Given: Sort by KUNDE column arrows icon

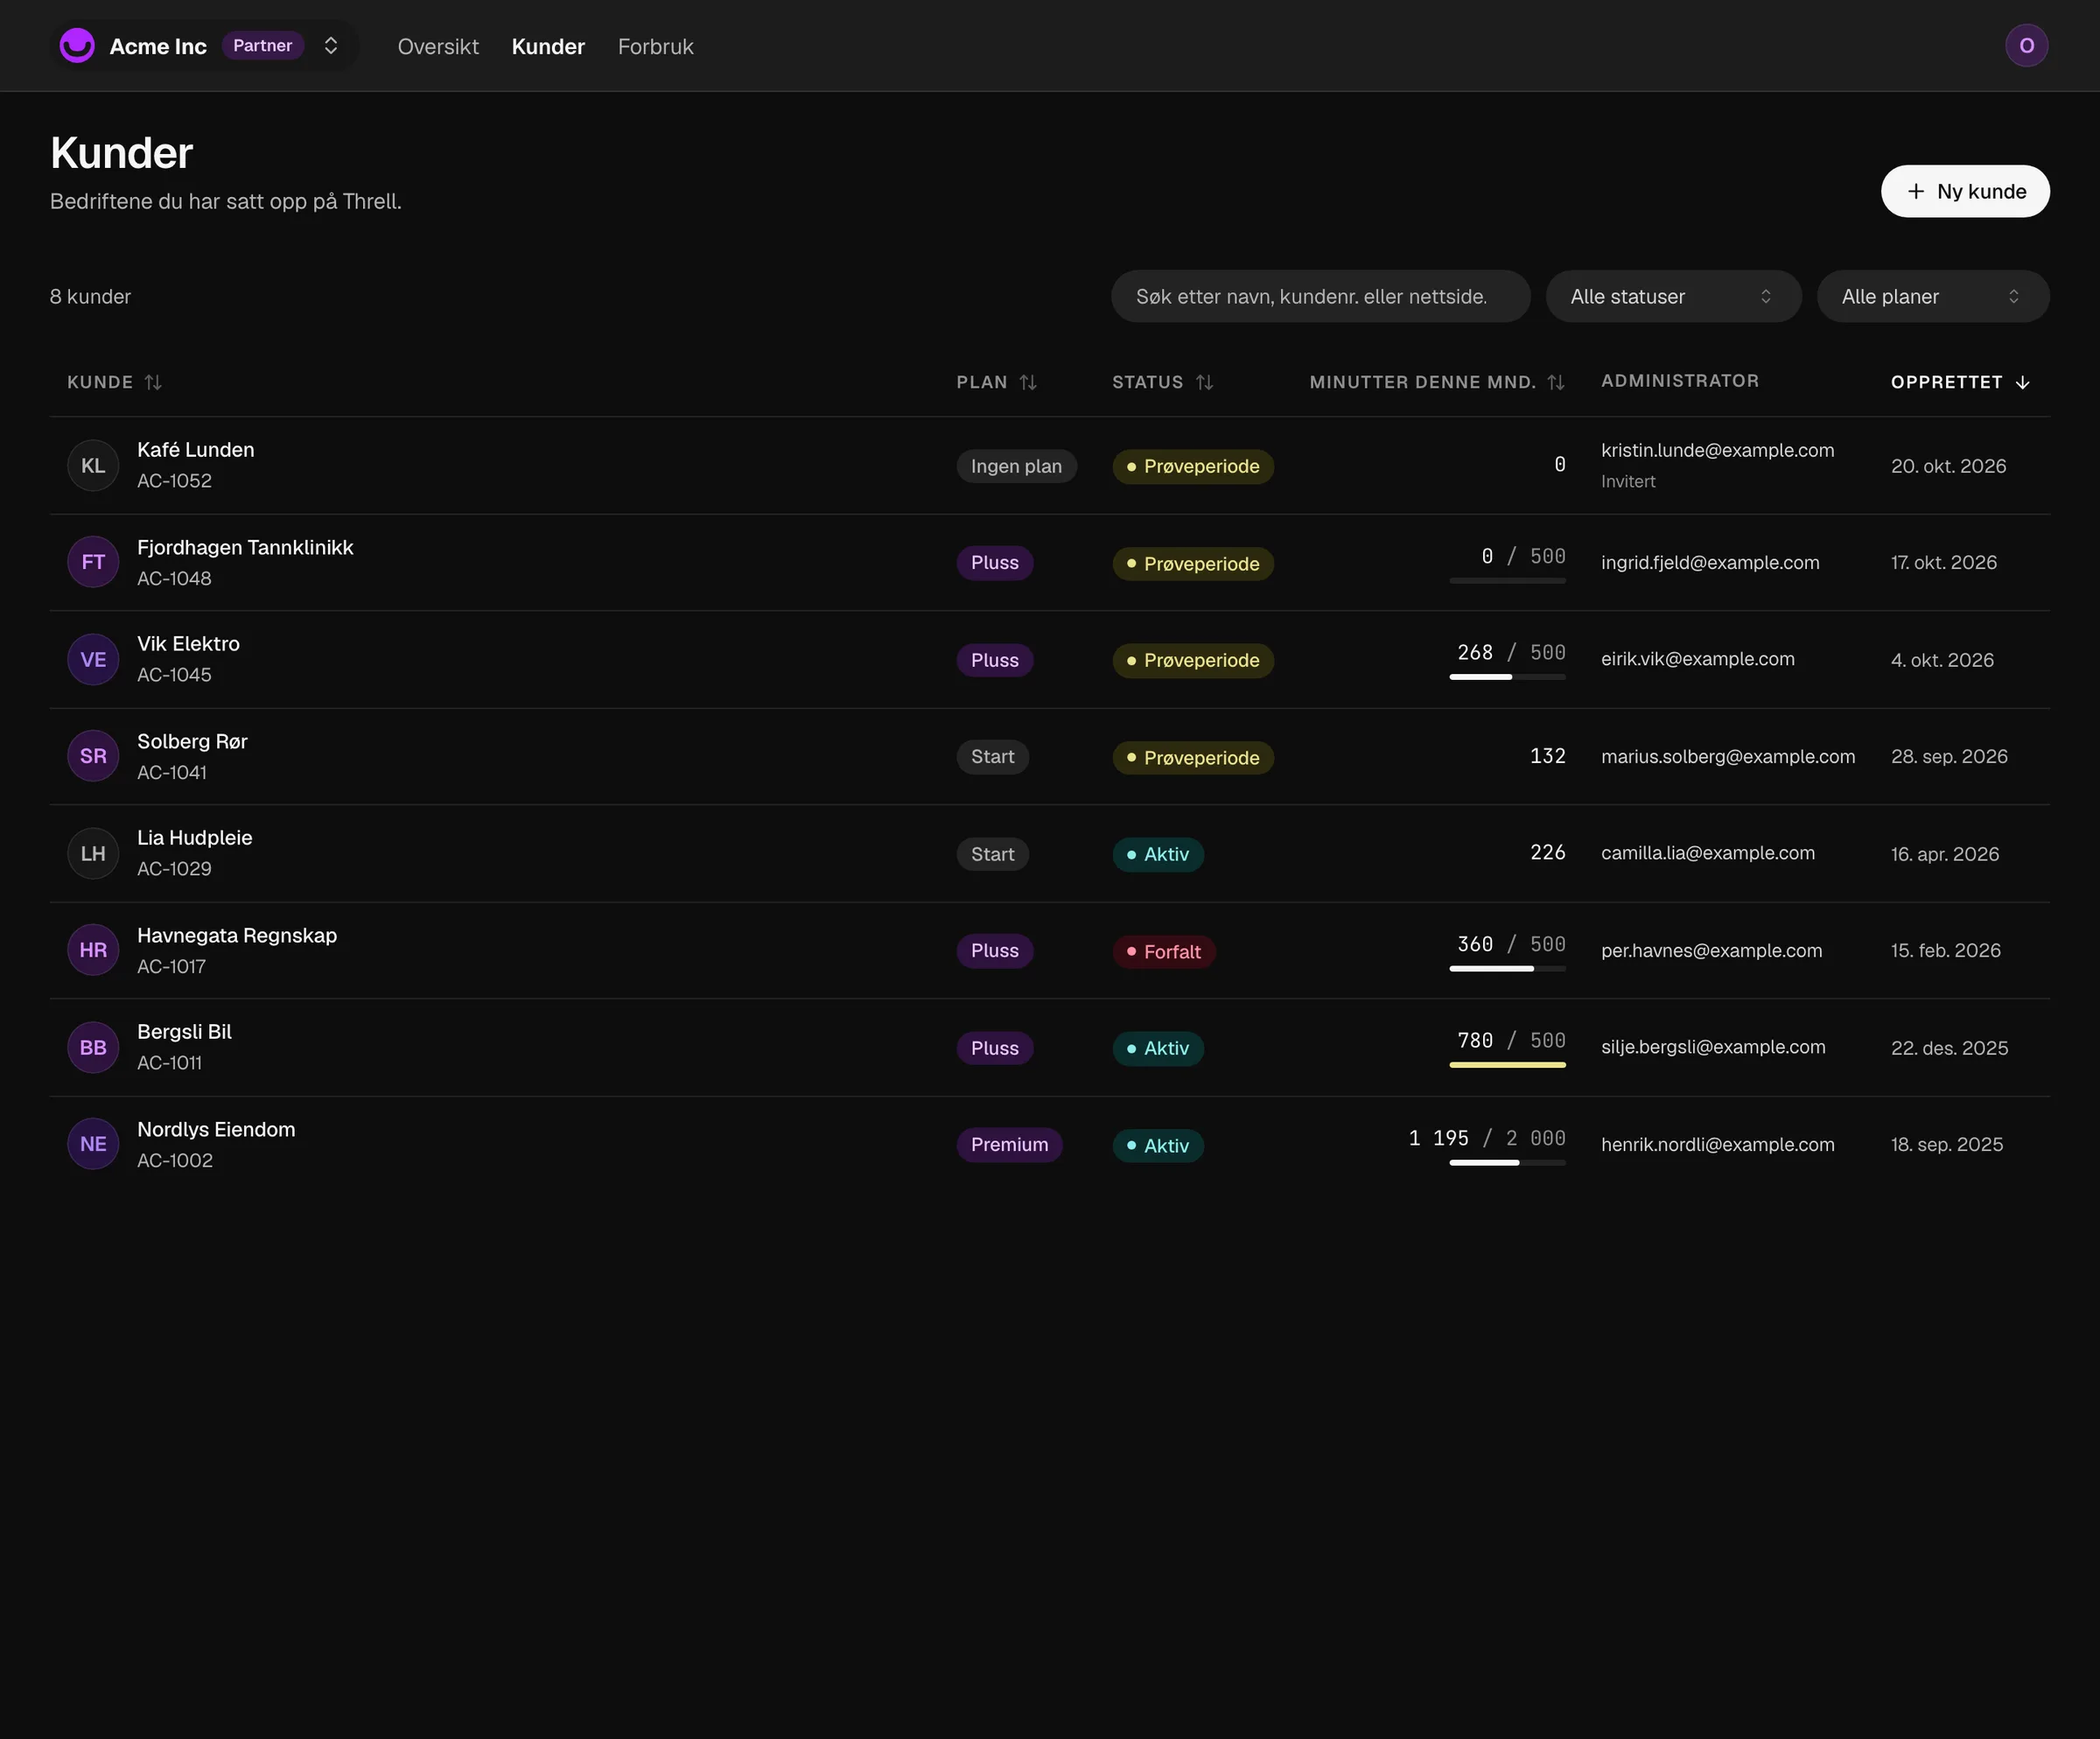Looking at the screenshot, I should point(153,382).
